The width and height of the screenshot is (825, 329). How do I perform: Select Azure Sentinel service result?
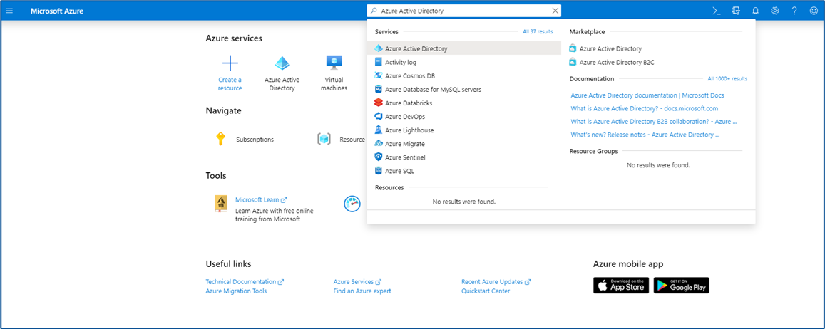pyautogui.click(x=464, y=157)
